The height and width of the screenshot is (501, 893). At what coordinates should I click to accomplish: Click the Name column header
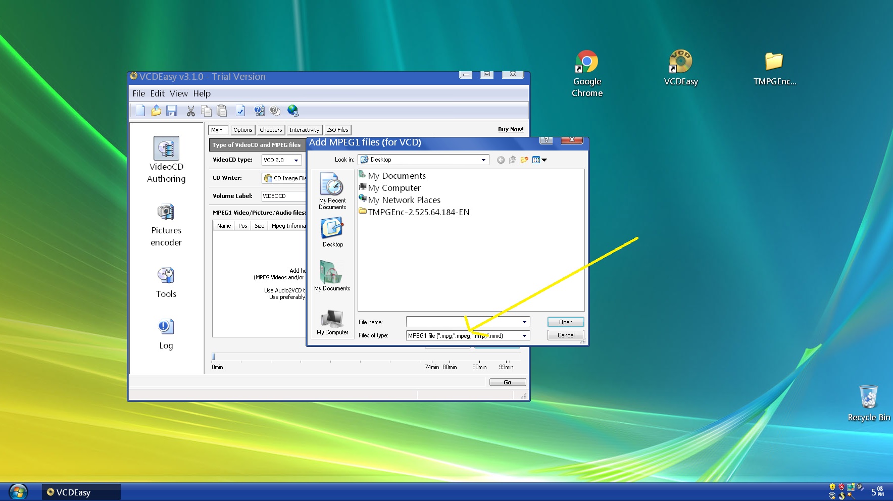[224, 226]
